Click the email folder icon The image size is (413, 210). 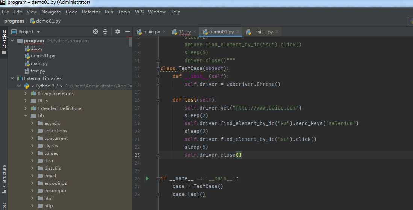pyautogui.click(x=40, y=176)
